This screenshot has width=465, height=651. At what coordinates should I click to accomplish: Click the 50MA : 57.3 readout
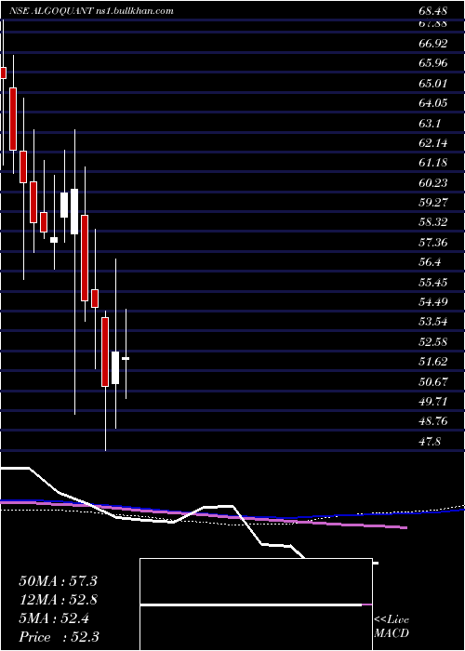58,581
